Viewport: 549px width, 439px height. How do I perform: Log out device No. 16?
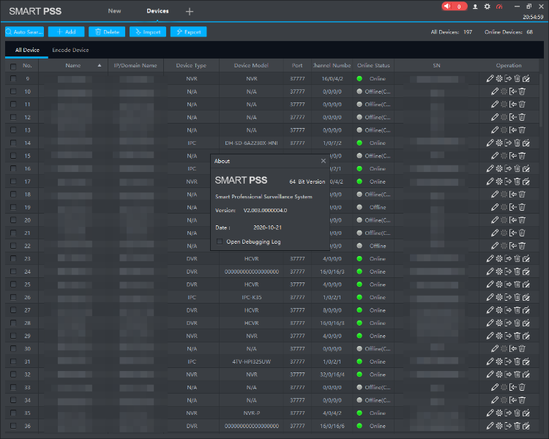(508, 169)
